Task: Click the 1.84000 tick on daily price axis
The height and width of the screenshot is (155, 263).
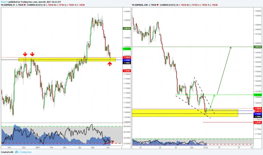Action: click(127, 38)
